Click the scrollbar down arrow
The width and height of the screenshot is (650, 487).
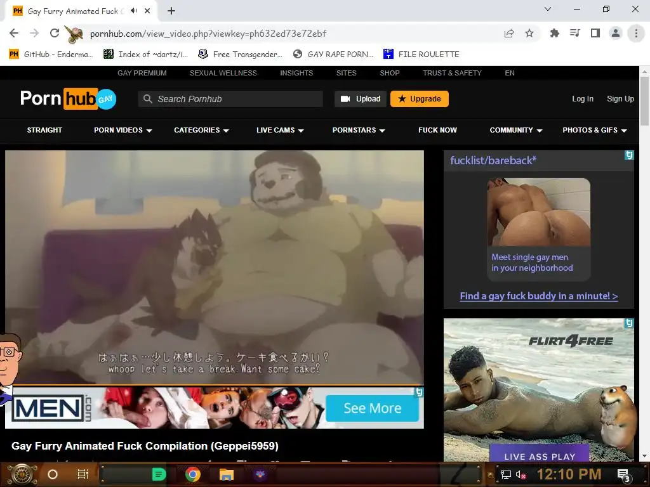644,457
